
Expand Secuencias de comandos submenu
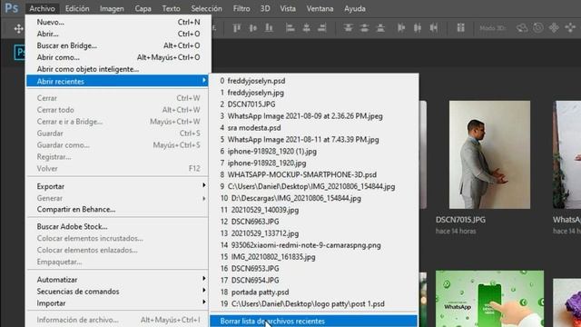click(118, 292)
